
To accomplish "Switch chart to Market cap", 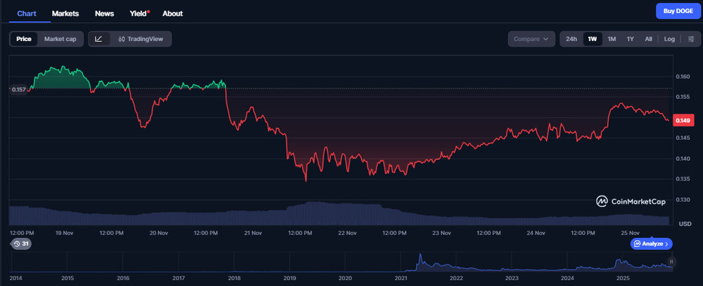I will pos(60,39).
